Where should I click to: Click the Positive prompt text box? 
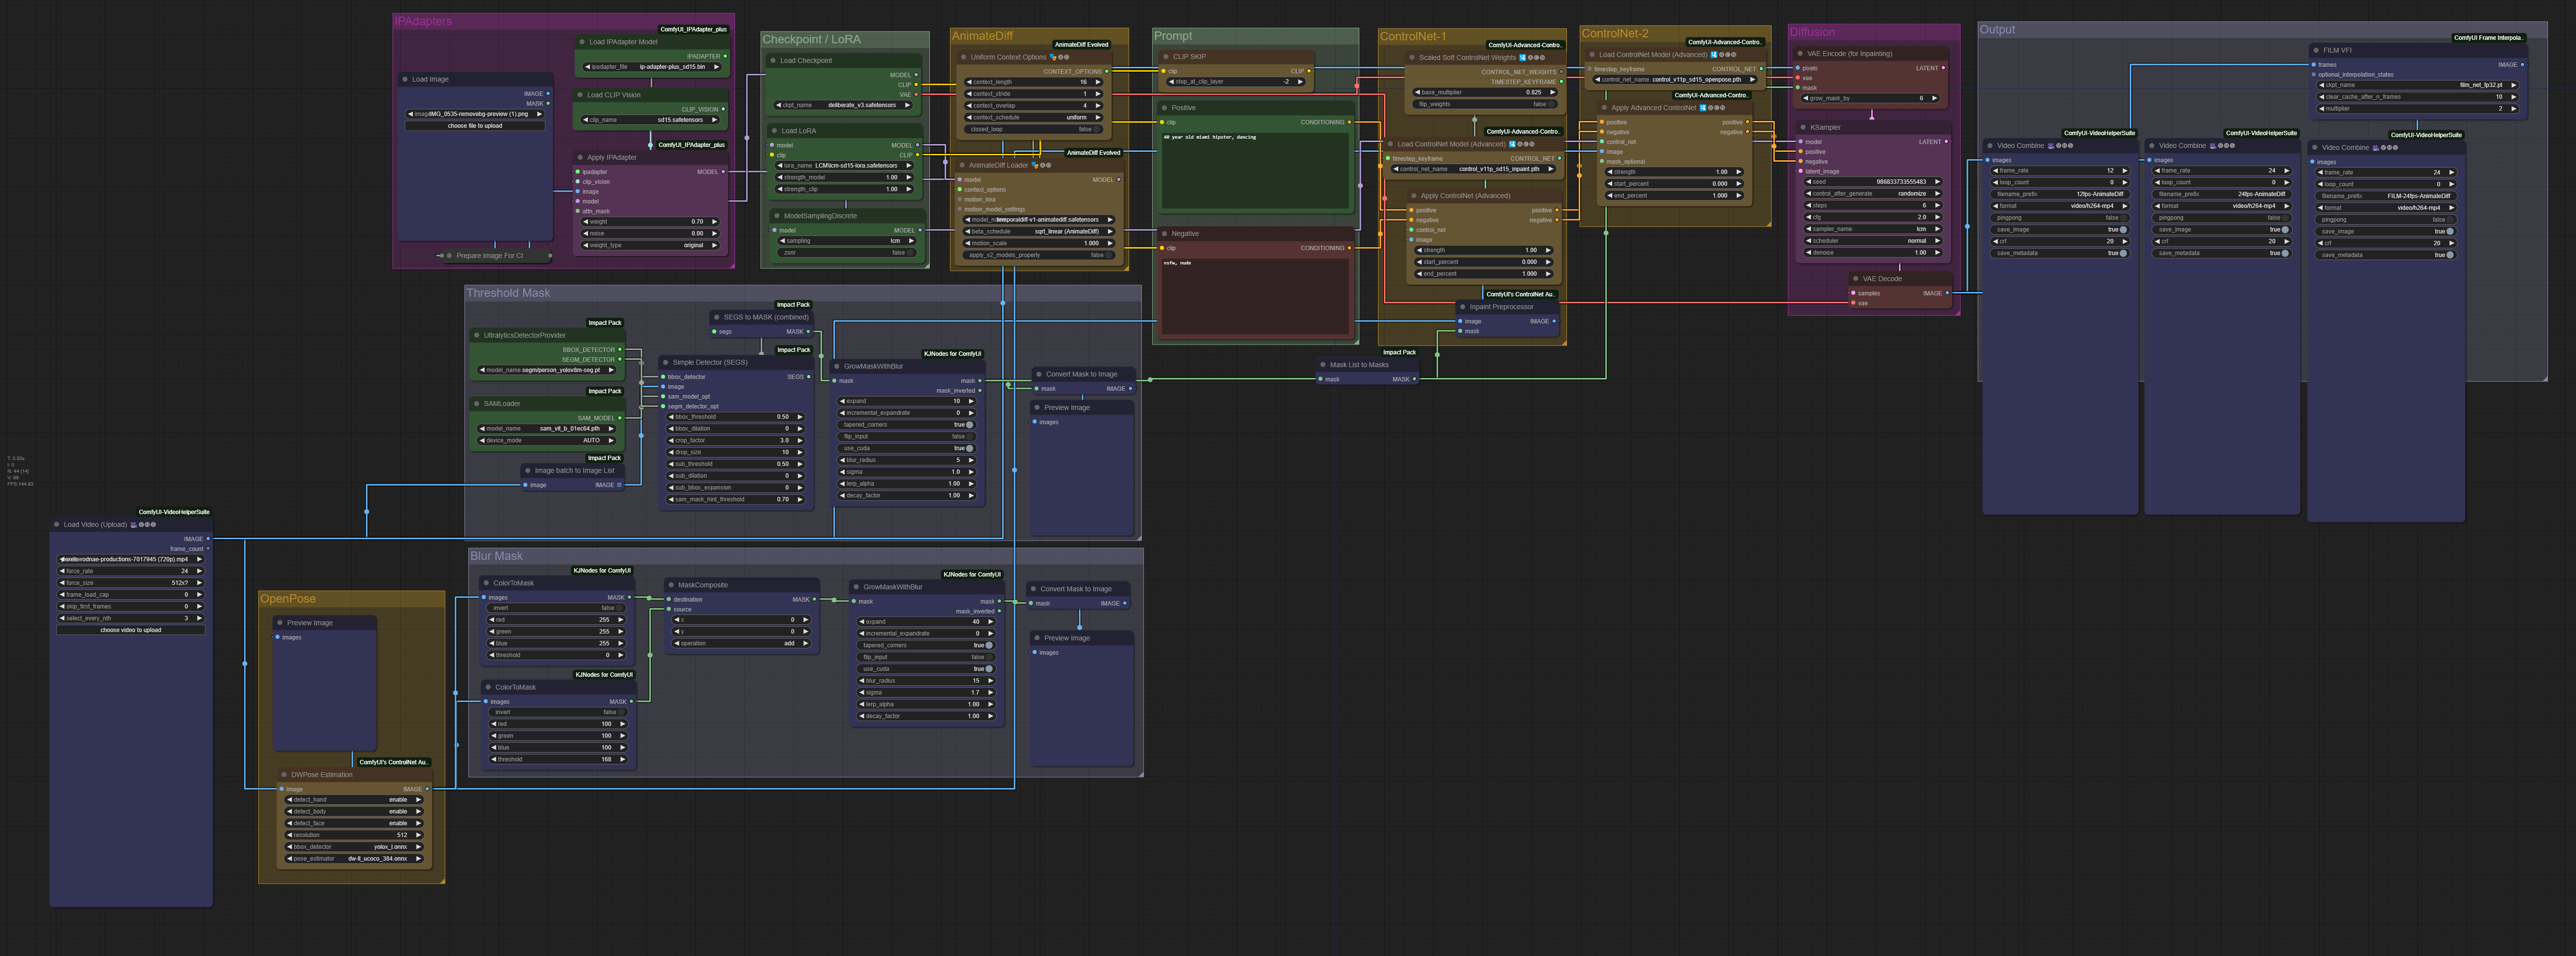coord(1255,171)
